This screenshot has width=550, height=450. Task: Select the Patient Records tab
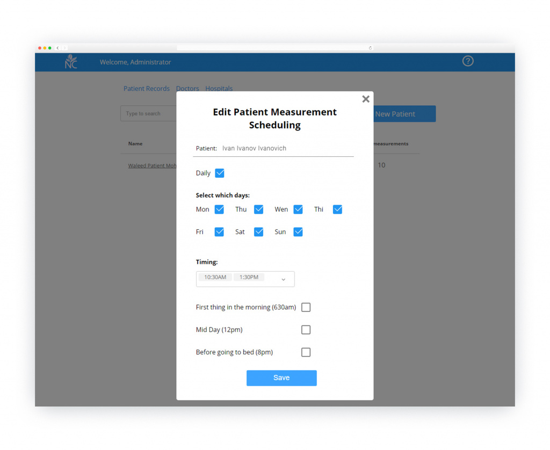tap(146, 88)
